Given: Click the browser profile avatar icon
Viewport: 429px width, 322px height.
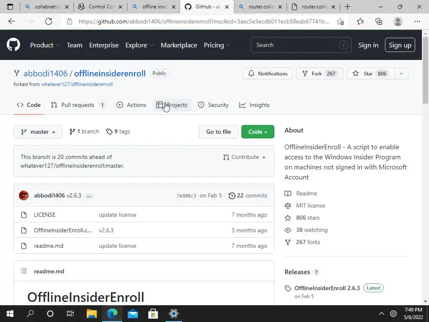Looking at the screenshot, I should click(x=398, y=21).
